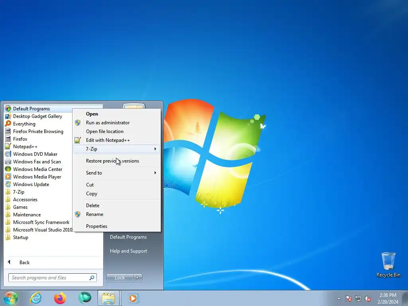Expand the 7-Zip submenu arrow
Screen dimensions: 408x306
point(155,149)
